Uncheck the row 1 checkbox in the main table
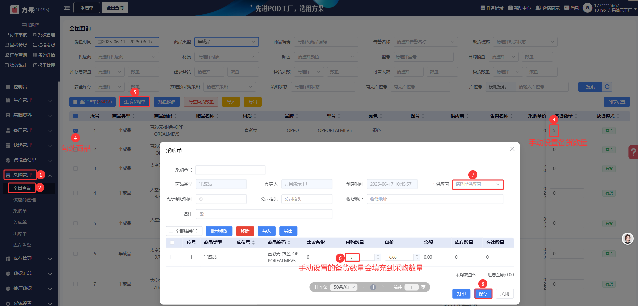The width and height of the screenshot is (638, 306). point(75,131)
